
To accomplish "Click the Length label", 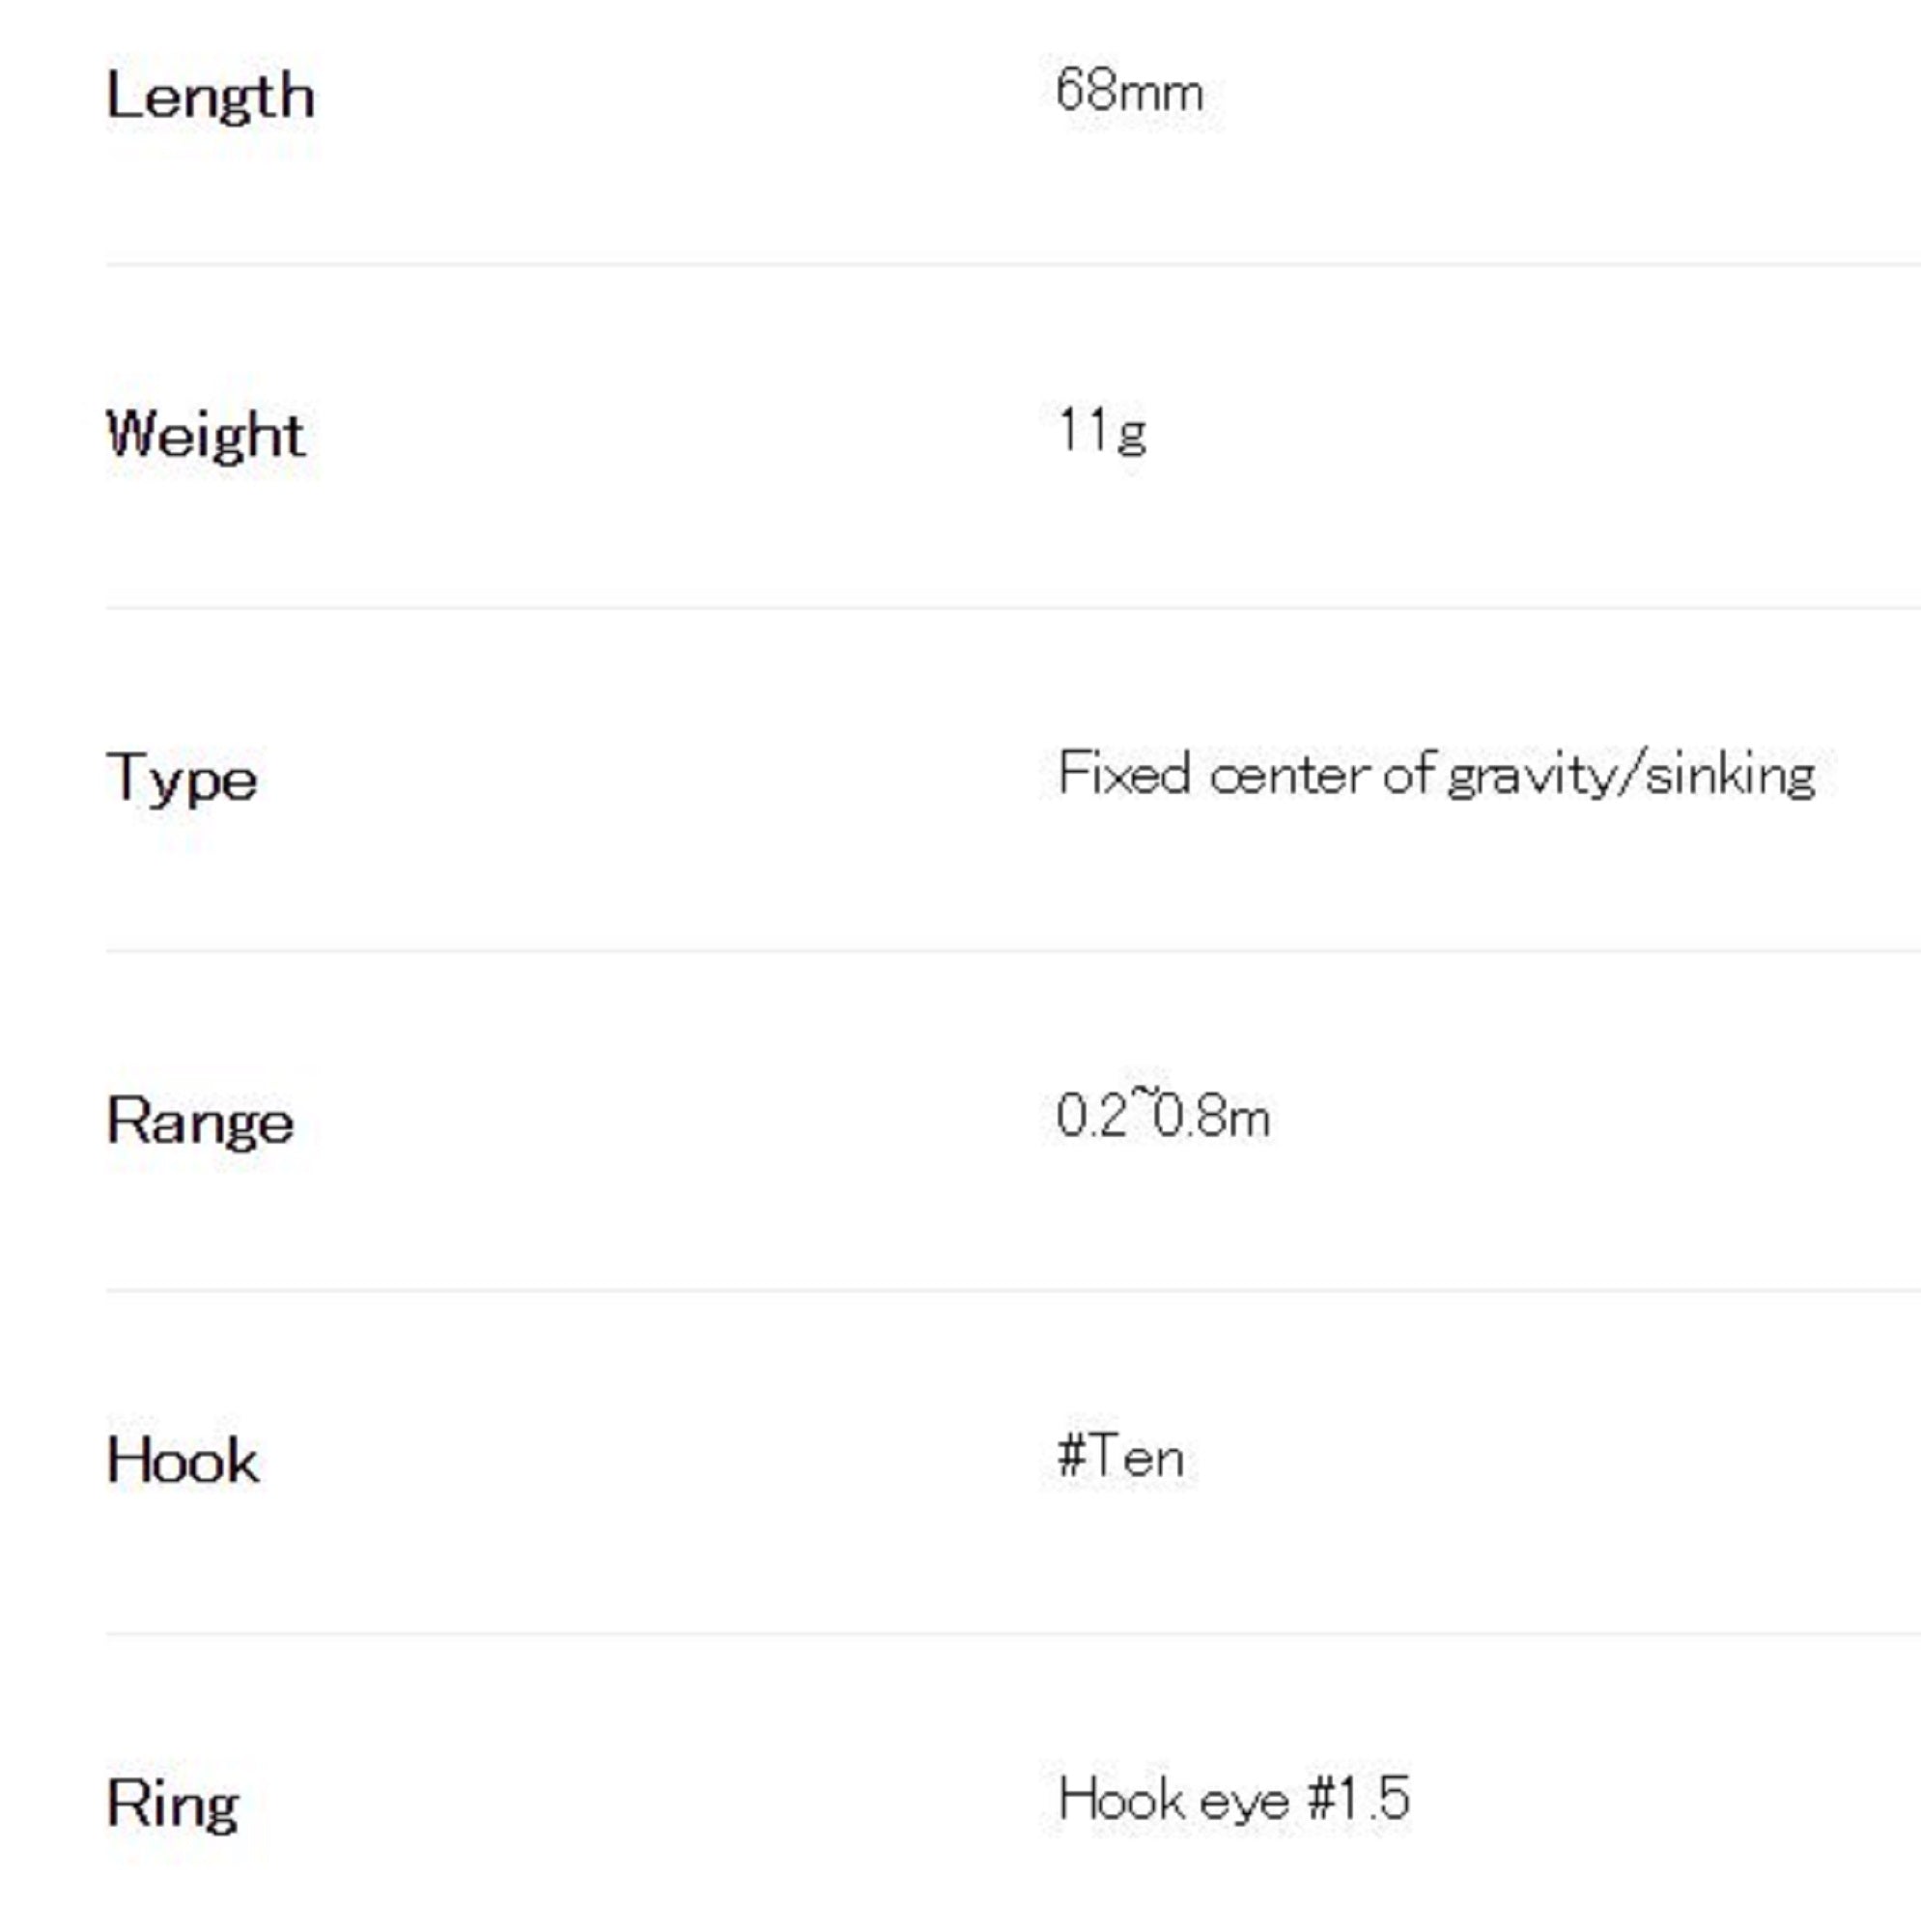I will 210,97.
